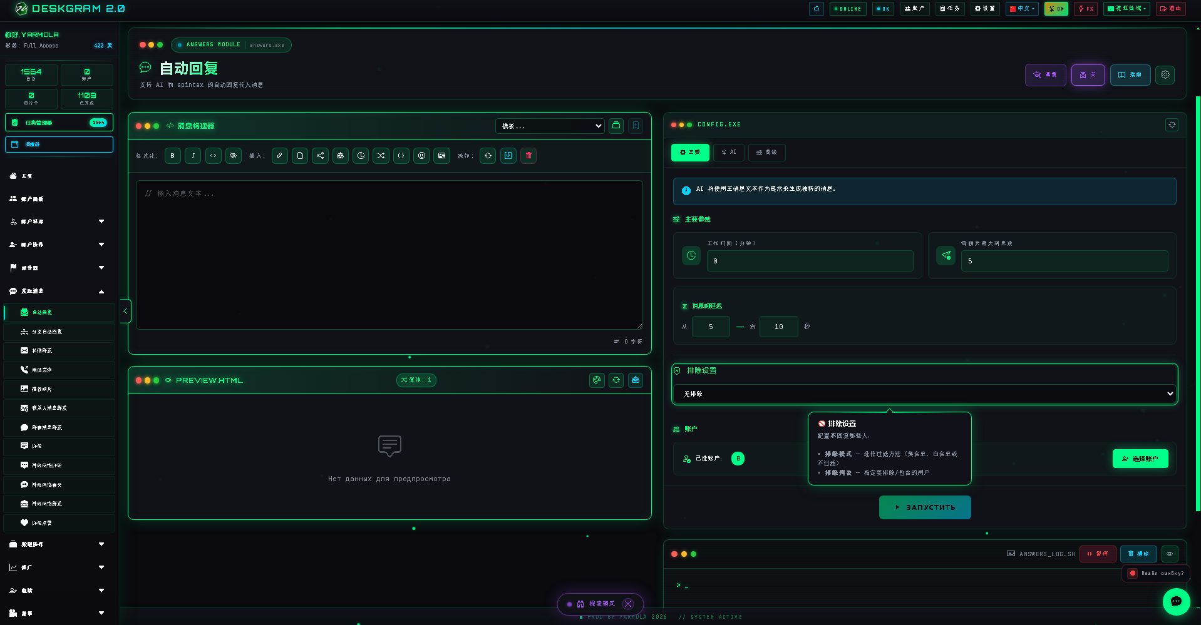This screenshot has height=625, width=1201.
Task: Insert random shuffle spintax
Action: (x=381, y=156)
